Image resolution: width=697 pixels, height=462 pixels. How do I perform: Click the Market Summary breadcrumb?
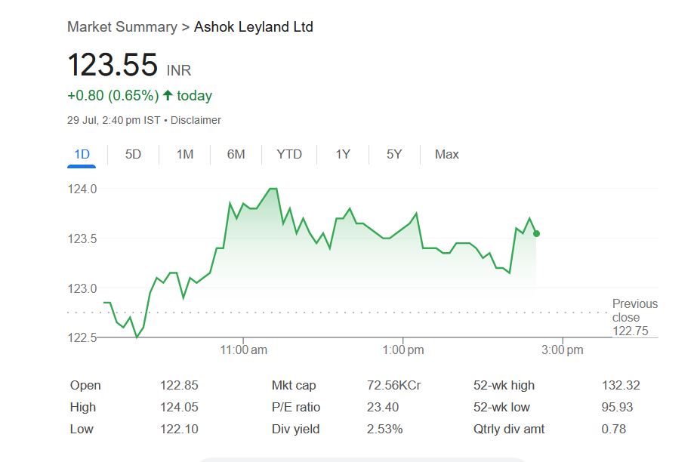coord(121,27)
